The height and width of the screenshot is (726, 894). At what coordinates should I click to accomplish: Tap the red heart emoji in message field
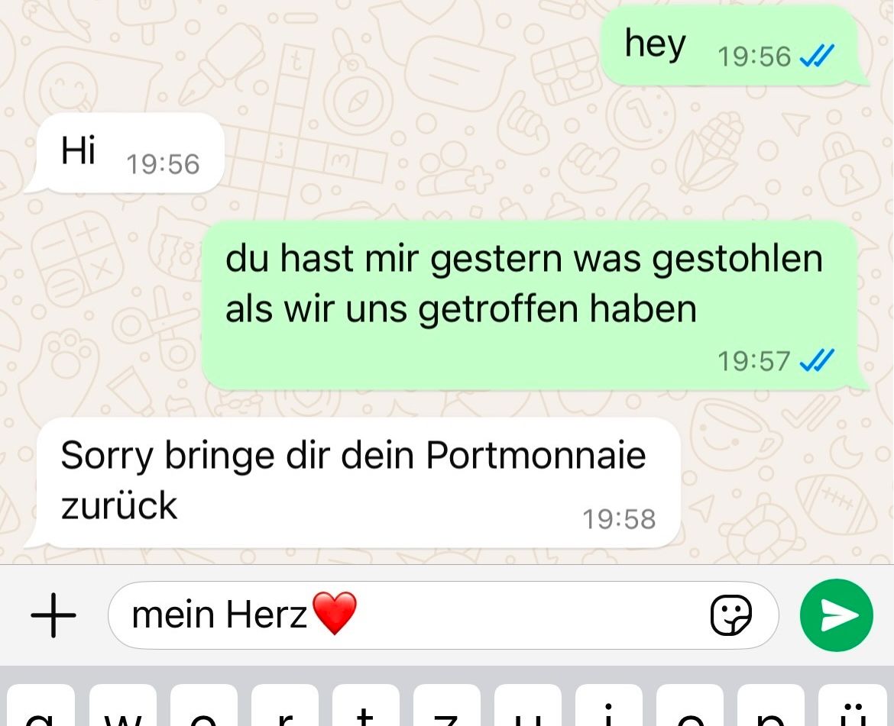pyautogui.click(x=335, y=613)
